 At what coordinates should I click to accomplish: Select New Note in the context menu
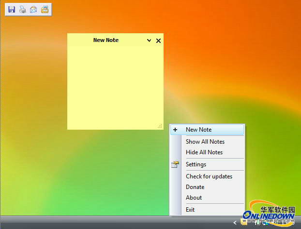[207, 130]
